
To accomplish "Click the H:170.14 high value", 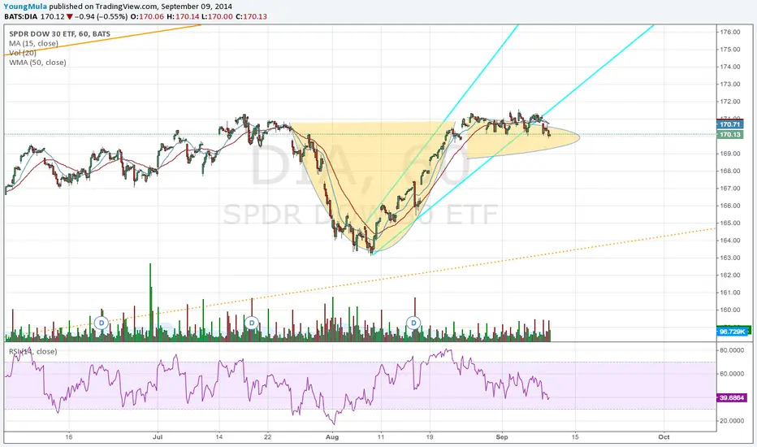I will [183, 16].
